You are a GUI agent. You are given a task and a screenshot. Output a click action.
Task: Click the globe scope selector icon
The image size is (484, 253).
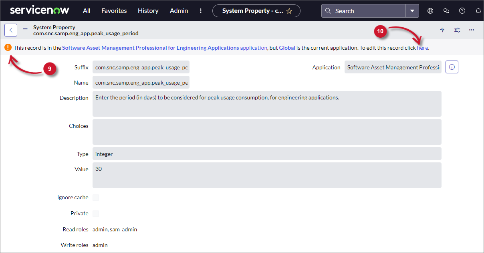[x=430, y=11]
